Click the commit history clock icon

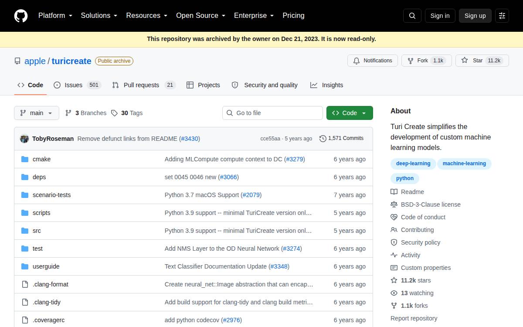pos(323,138)
